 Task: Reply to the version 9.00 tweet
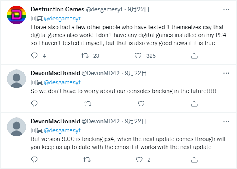[34, 160]
